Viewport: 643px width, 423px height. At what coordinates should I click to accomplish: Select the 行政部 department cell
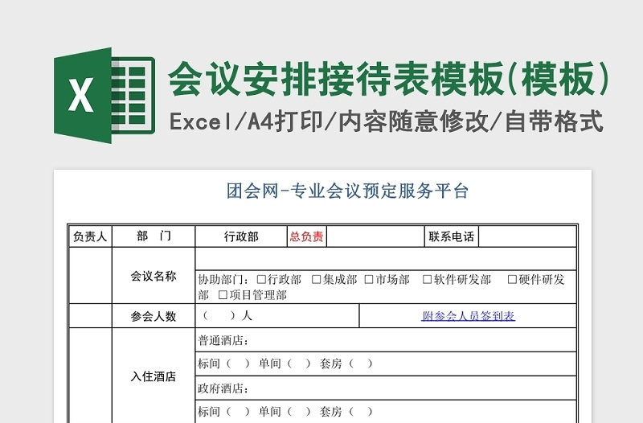click(x=241, y=236)
